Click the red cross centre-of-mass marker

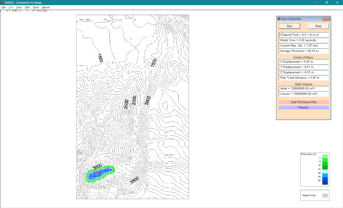99,173
